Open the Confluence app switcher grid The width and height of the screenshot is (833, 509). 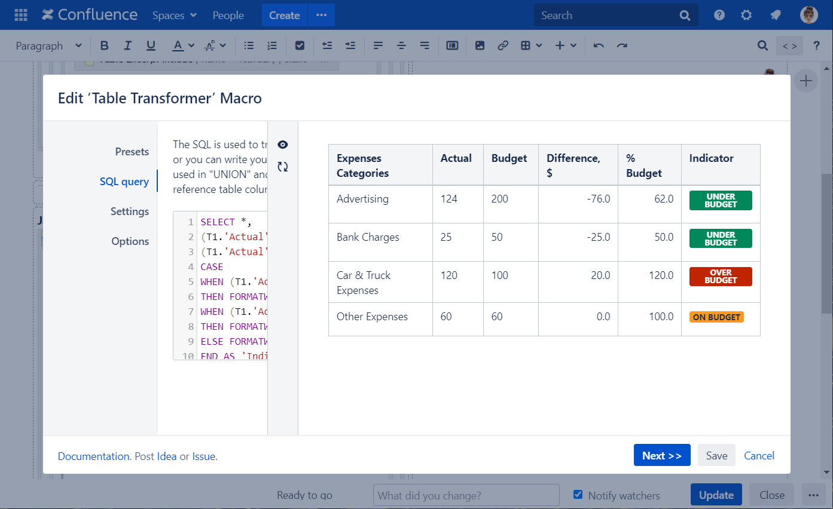click(21, 15)
